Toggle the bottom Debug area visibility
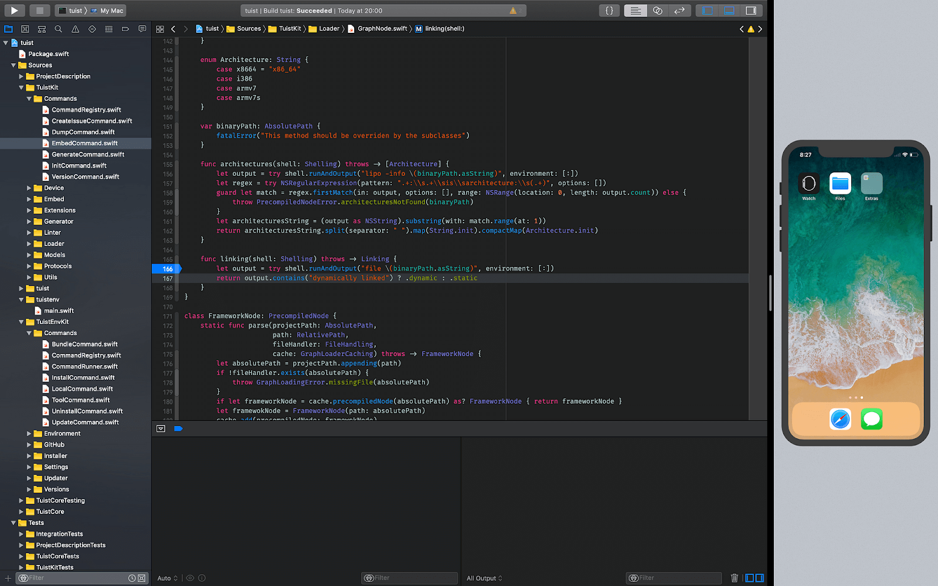The height and width of the screenshot is (586, 938). click(x=729, y=10)
